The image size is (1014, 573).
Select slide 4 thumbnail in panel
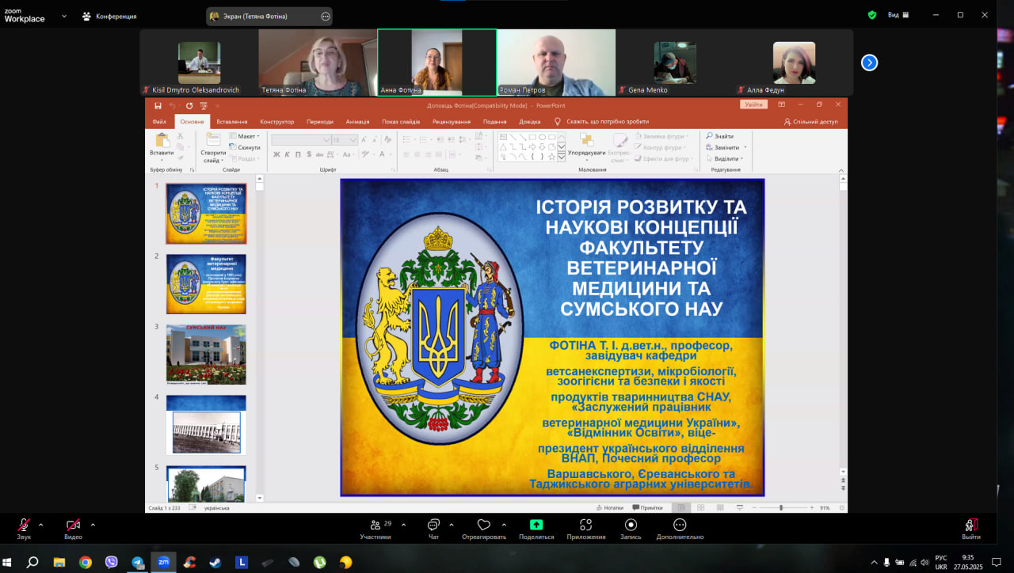pyautogui.click(x=206, y=425)
